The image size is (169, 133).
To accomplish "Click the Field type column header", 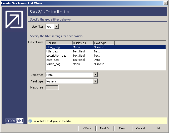I will coord(104,43).
